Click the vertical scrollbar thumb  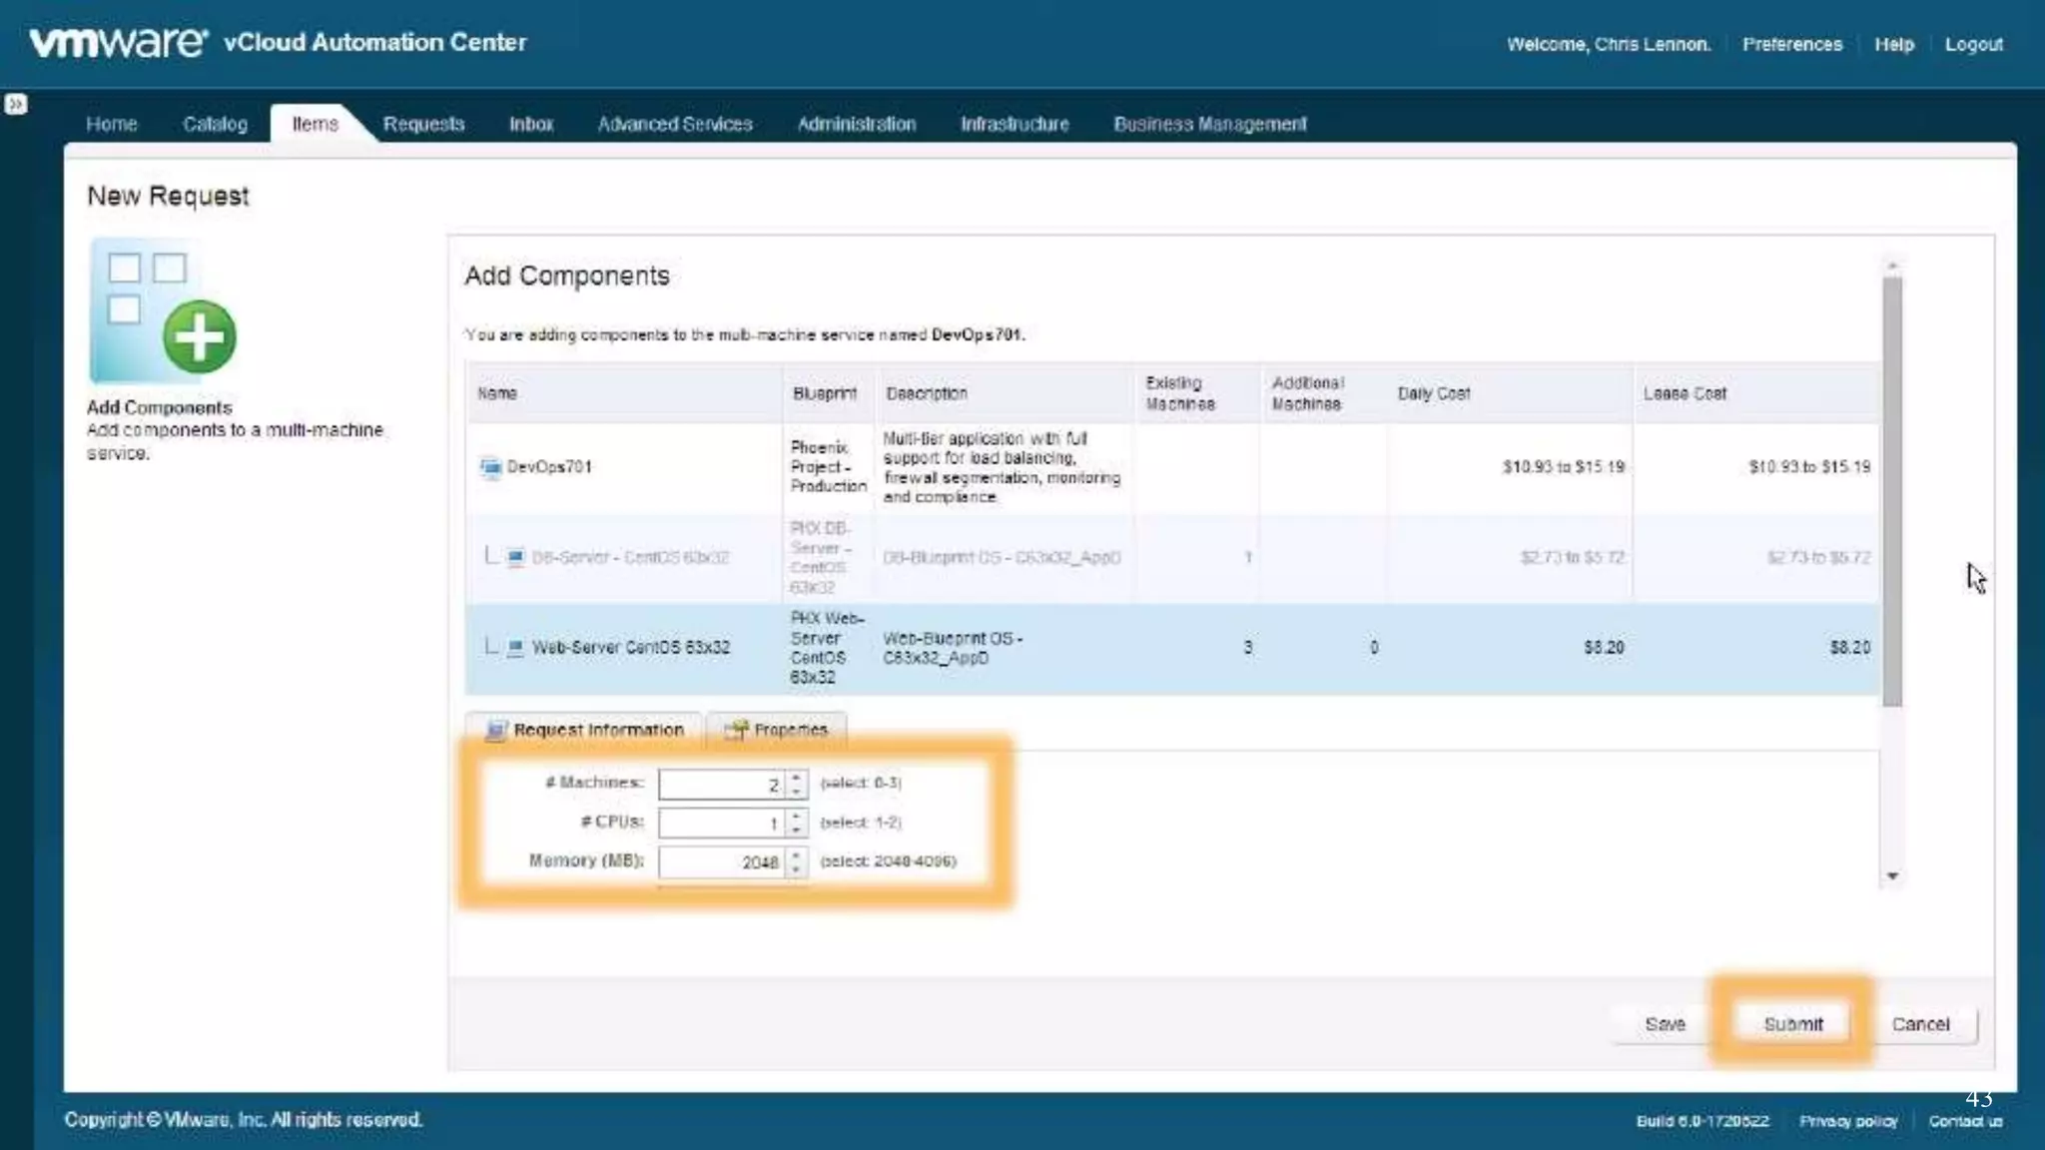pos(1892,489)
